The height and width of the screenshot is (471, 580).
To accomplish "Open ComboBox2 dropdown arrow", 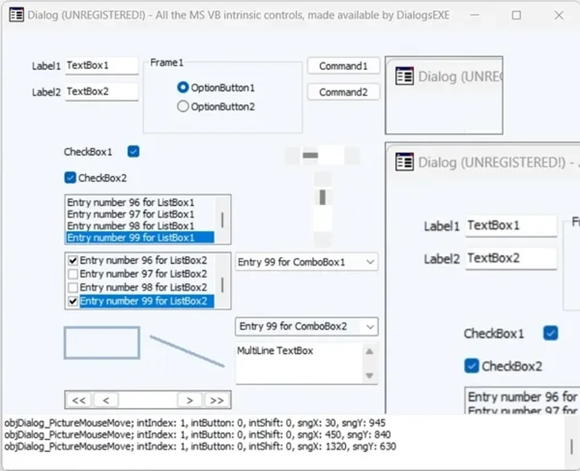I will point(370,327).
